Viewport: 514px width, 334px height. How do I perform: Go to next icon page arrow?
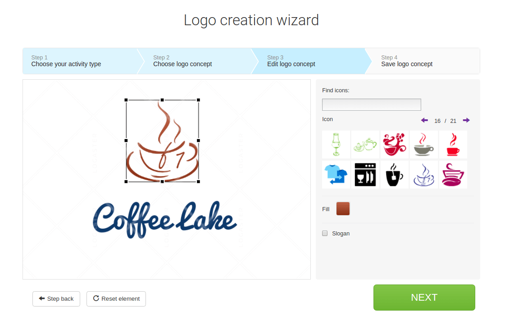pos(466,120)
